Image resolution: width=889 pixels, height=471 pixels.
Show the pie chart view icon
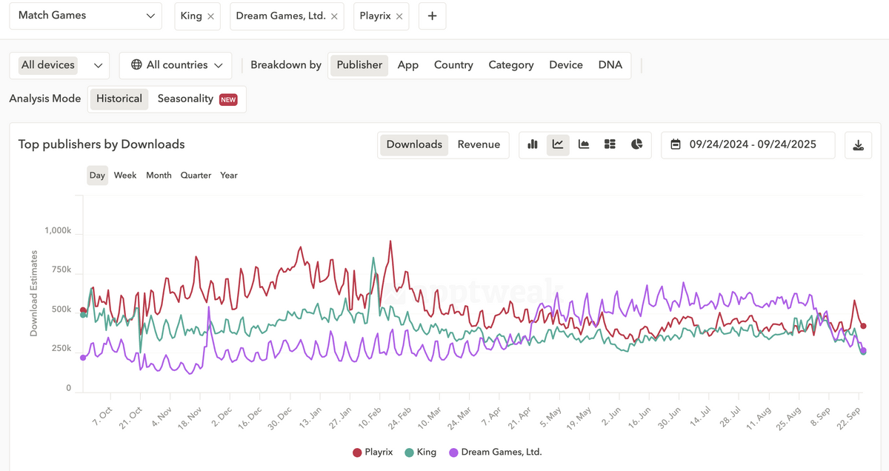click(x=636, y=144)
